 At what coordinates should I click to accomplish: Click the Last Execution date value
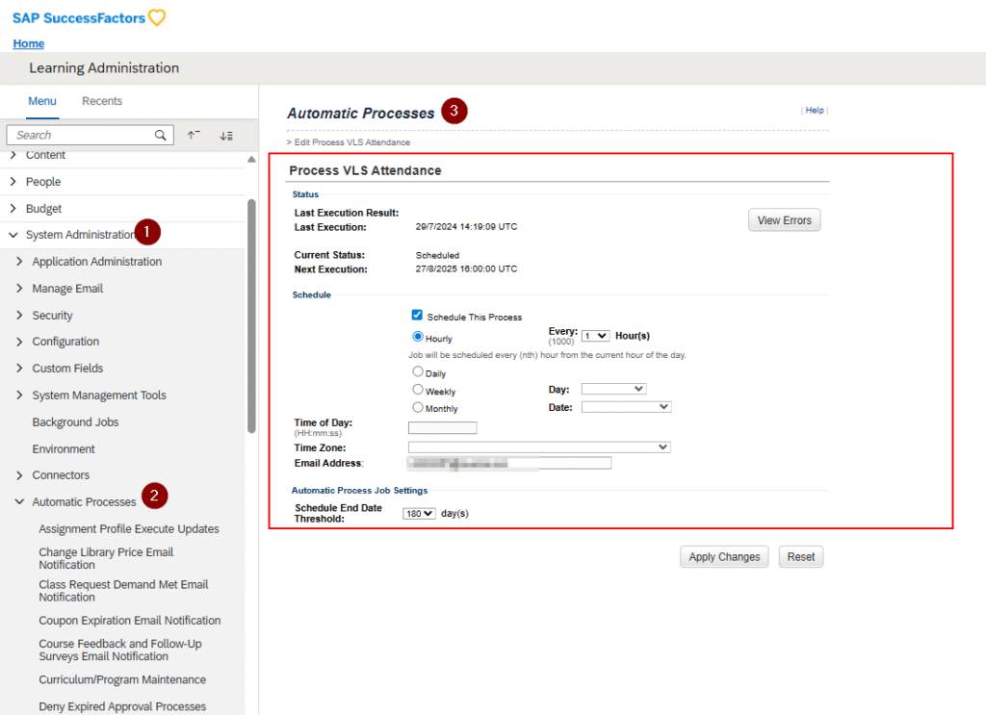(467, 227)
